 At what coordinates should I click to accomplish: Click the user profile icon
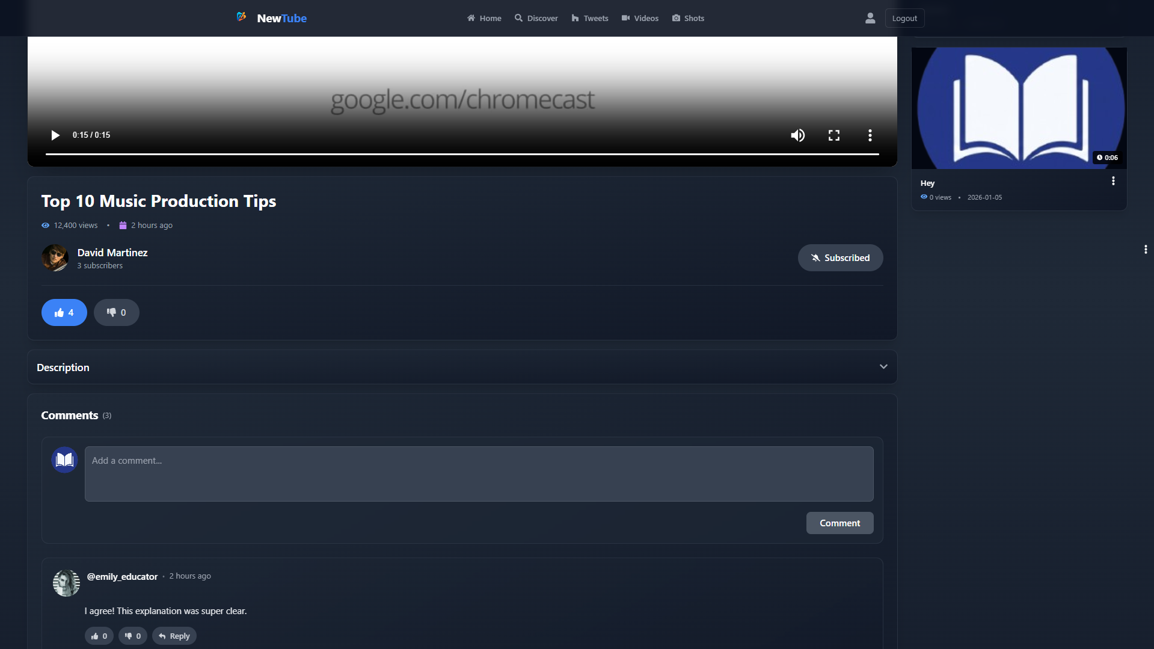(870, 19)
